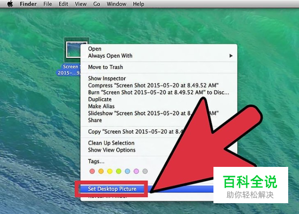299x214 pixels.
Task: Apply the orange tag color
Action: 101,171
